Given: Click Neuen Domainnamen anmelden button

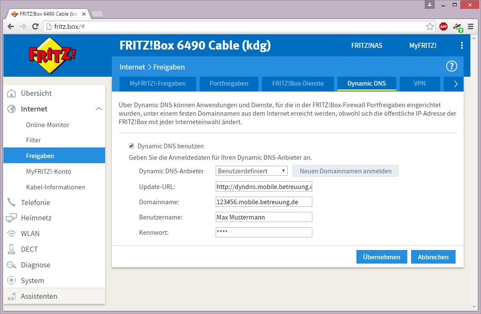Looking at the screenshot, I should [x=345, y=171].
